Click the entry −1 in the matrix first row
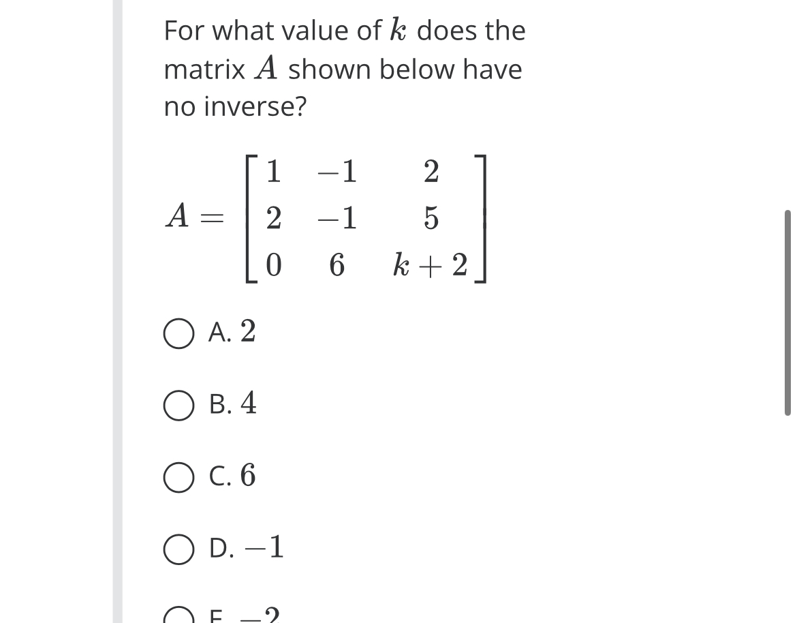The image size is (797, 623). [339, 174]
